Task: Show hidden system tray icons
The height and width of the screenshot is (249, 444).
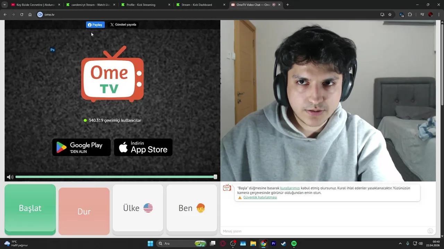Action: coord(400,243)
